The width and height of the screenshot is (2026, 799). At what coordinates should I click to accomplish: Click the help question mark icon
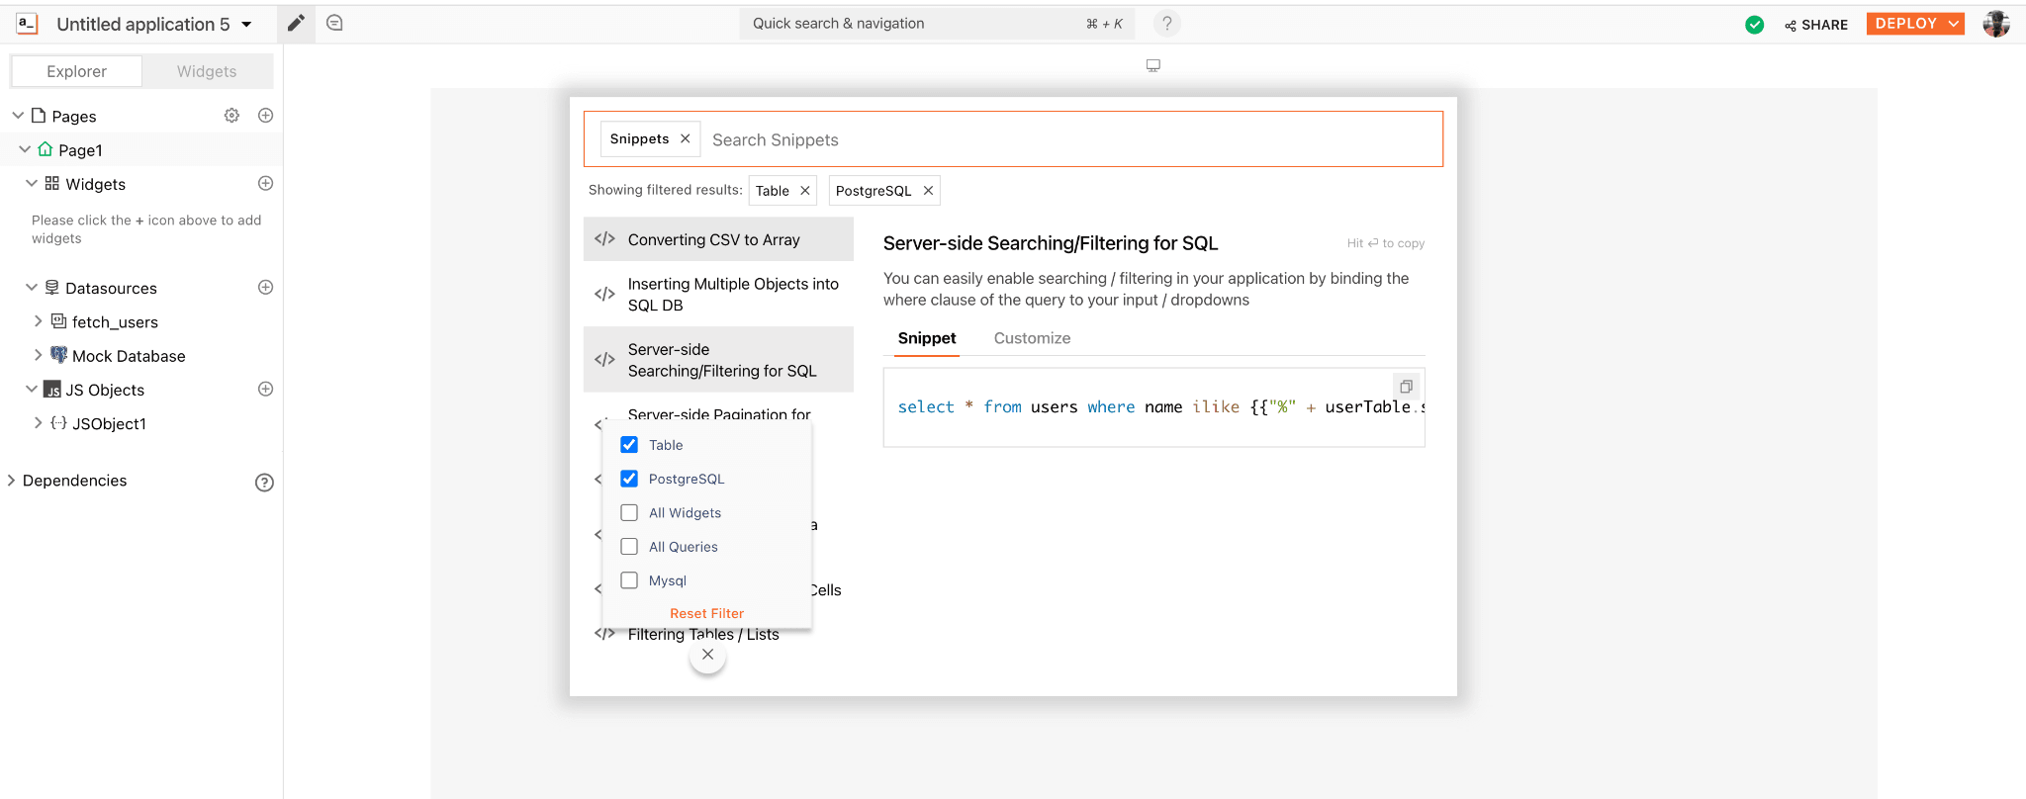coord(1166,24)
